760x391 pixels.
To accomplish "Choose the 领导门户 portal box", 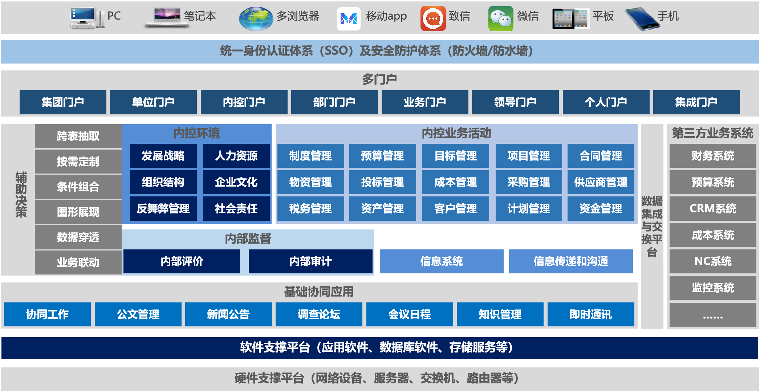I will coord(515,102).
